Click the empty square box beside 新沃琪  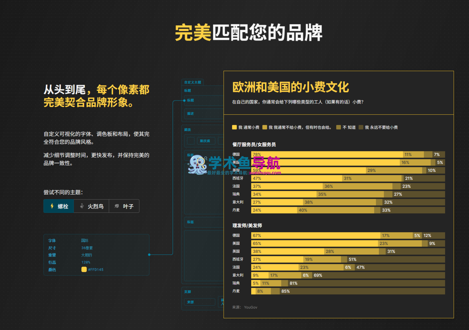[x=191, y=141]
